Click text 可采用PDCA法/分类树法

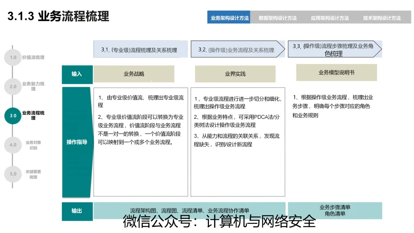click(237, 121)
